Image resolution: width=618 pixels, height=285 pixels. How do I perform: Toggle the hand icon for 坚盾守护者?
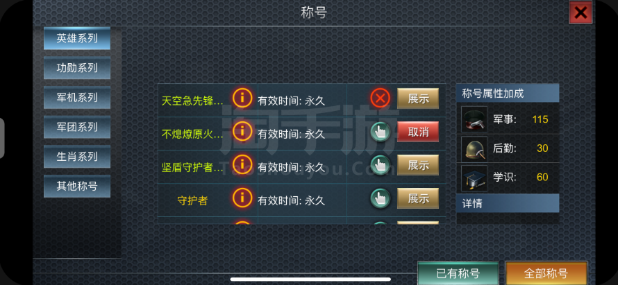381,165
